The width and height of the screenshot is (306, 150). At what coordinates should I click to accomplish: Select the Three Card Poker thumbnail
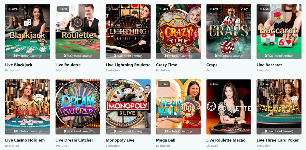[279, 107]
